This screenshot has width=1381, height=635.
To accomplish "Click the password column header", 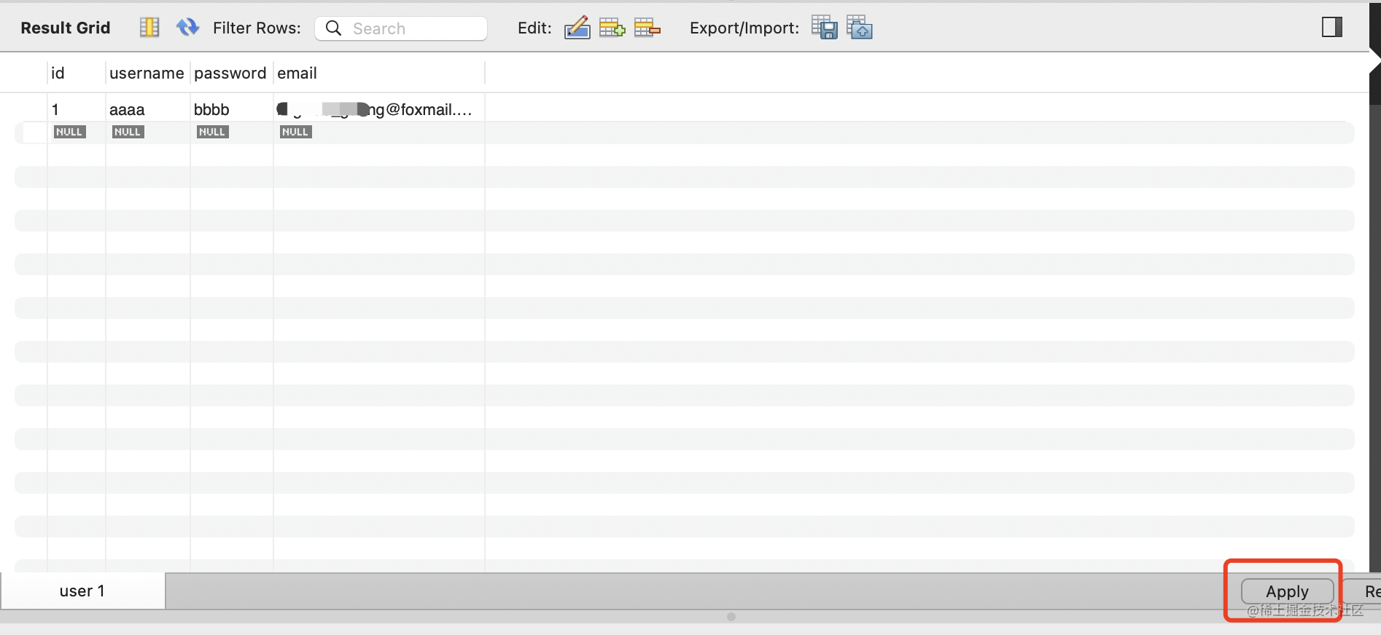I will pos(230,73).
